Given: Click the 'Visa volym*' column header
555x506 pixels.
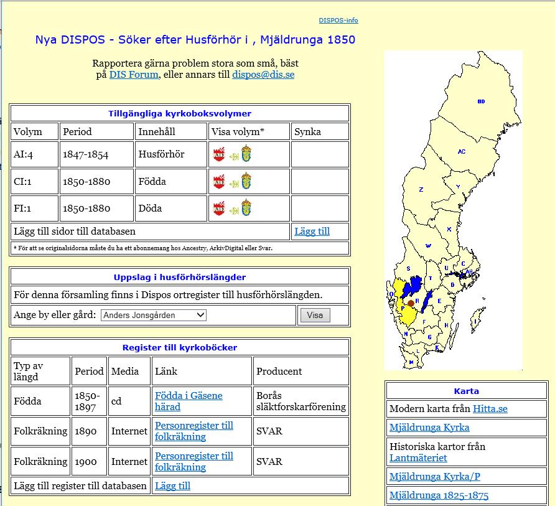Looking at the screenshot, I should [x=249, y=131].
